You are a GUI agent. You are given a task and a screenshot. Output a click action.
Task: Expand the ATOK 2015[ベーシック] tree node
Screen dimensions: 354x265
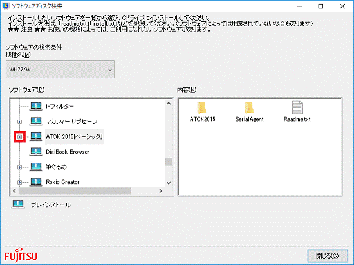pos(20,137)
